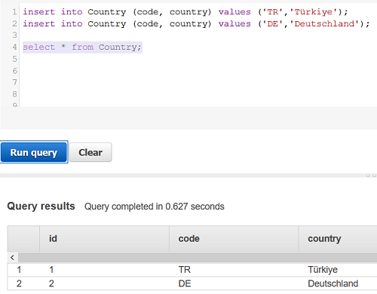Select the id column header
Viewport: 377px width, 294px height.
pos(104,238)
